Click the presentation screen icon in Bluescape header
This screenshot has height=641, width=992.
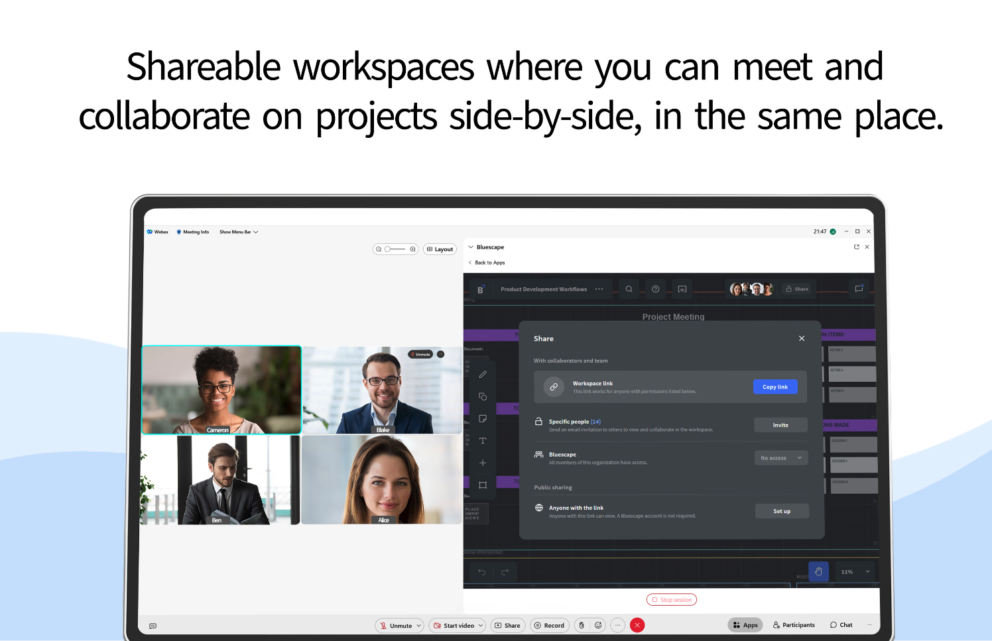point(682,289)
